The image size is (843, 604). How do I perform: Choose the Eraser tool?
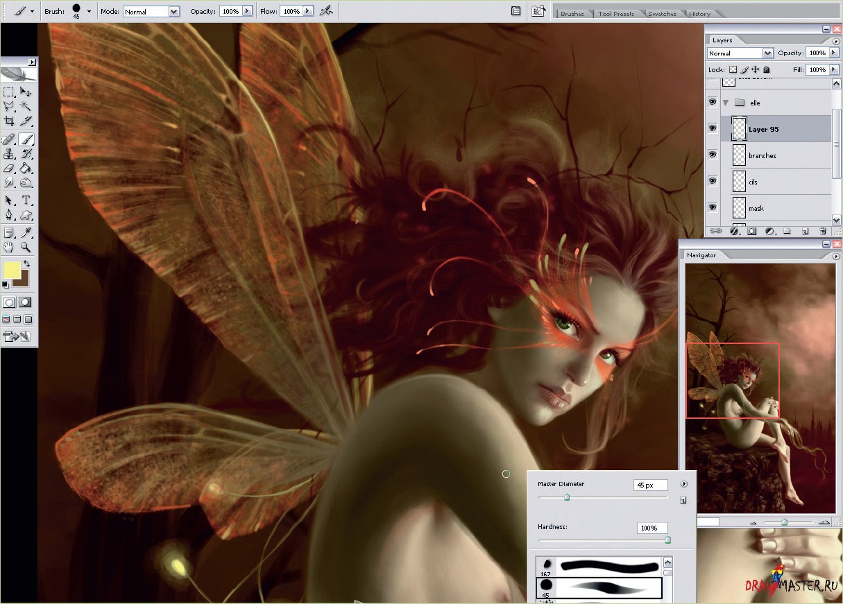(x=9, y=168)
